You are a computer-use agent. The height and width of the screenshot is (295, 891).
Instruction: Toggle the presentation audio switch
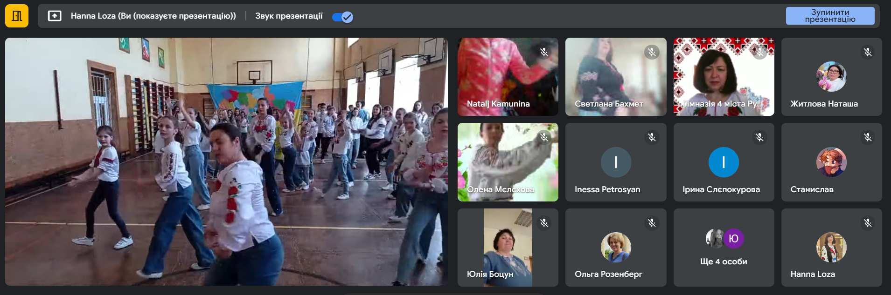pos(342,17)
